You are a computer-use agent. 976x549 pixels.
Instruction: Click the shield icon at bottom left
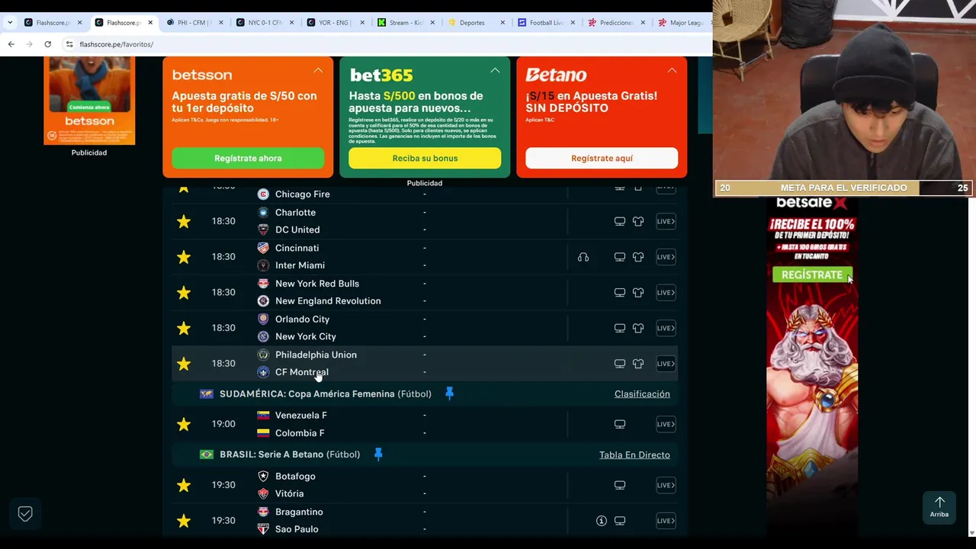(25, 514)
